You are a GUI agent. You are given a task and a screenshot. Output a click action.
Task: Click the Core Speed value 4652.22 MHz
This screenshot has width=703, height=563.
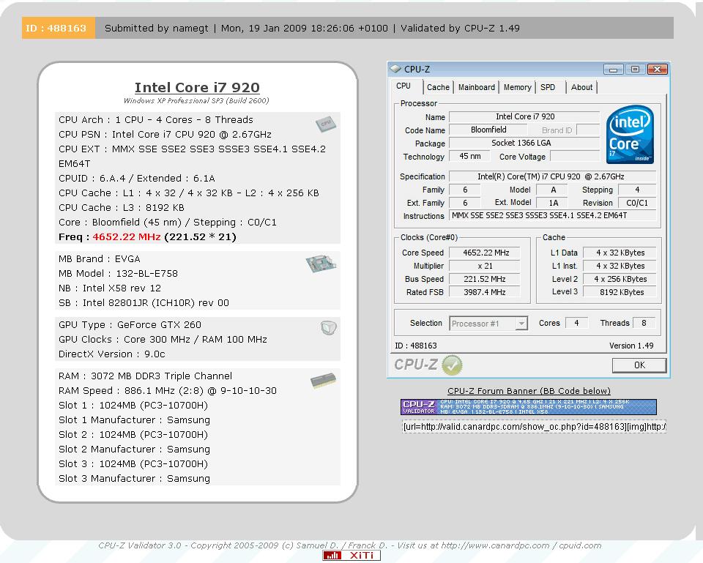pos(485,253)
